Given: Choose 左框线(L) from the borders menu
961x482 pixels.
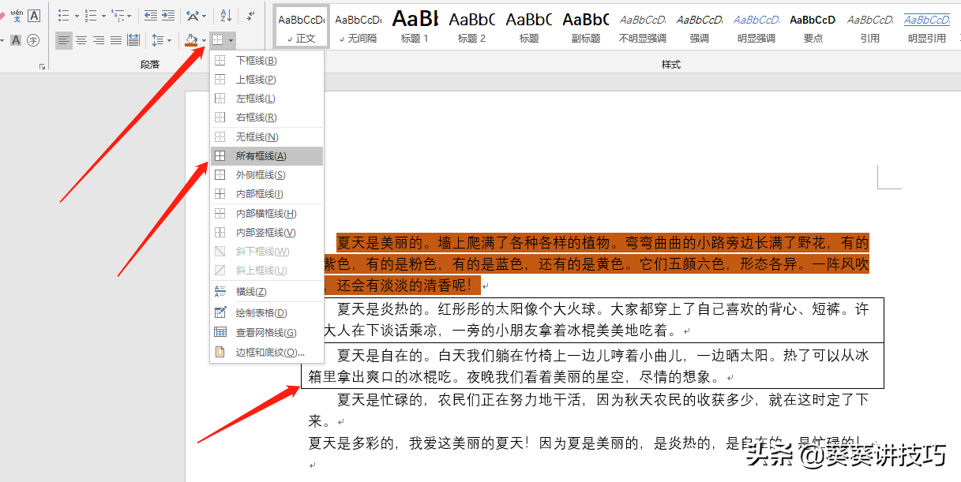Looking at the screenshot, I should point(267,99).
